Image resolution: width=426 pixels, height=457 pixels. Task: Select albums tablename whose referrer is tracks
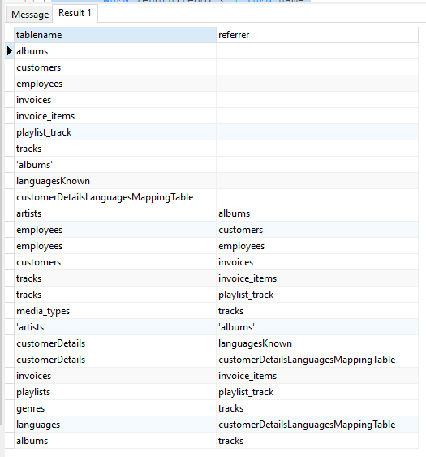coord(115,441)
